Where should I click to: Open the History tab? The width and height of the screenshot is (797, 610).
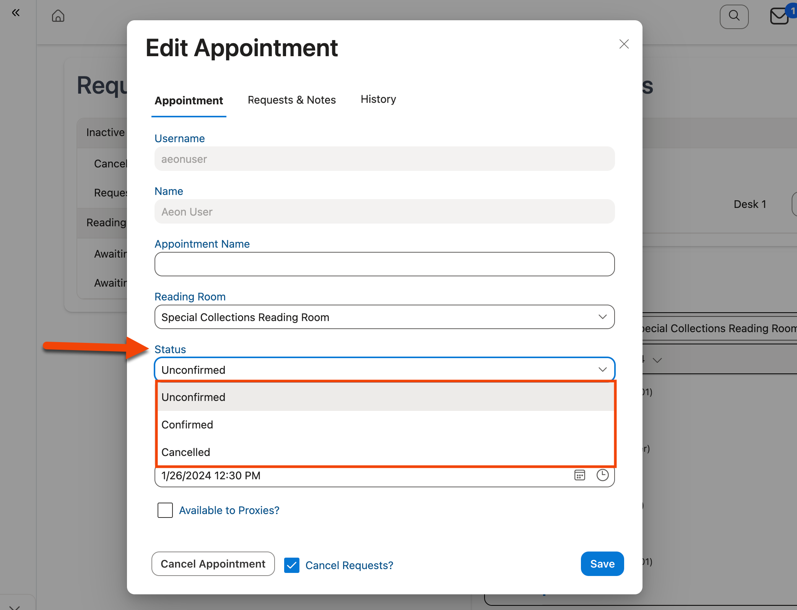(378, 99)
